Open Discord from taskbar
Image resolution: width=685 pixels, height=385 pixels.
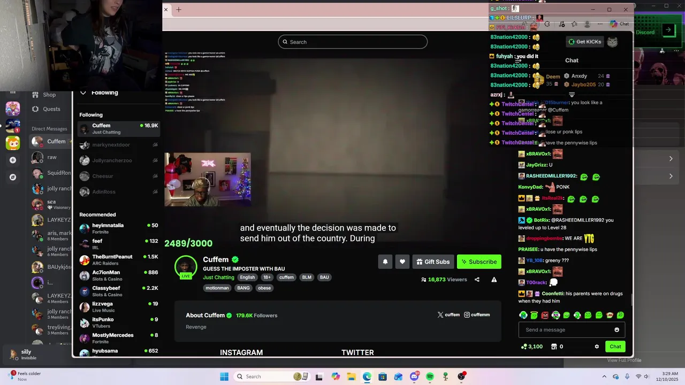tap(414, 376)
